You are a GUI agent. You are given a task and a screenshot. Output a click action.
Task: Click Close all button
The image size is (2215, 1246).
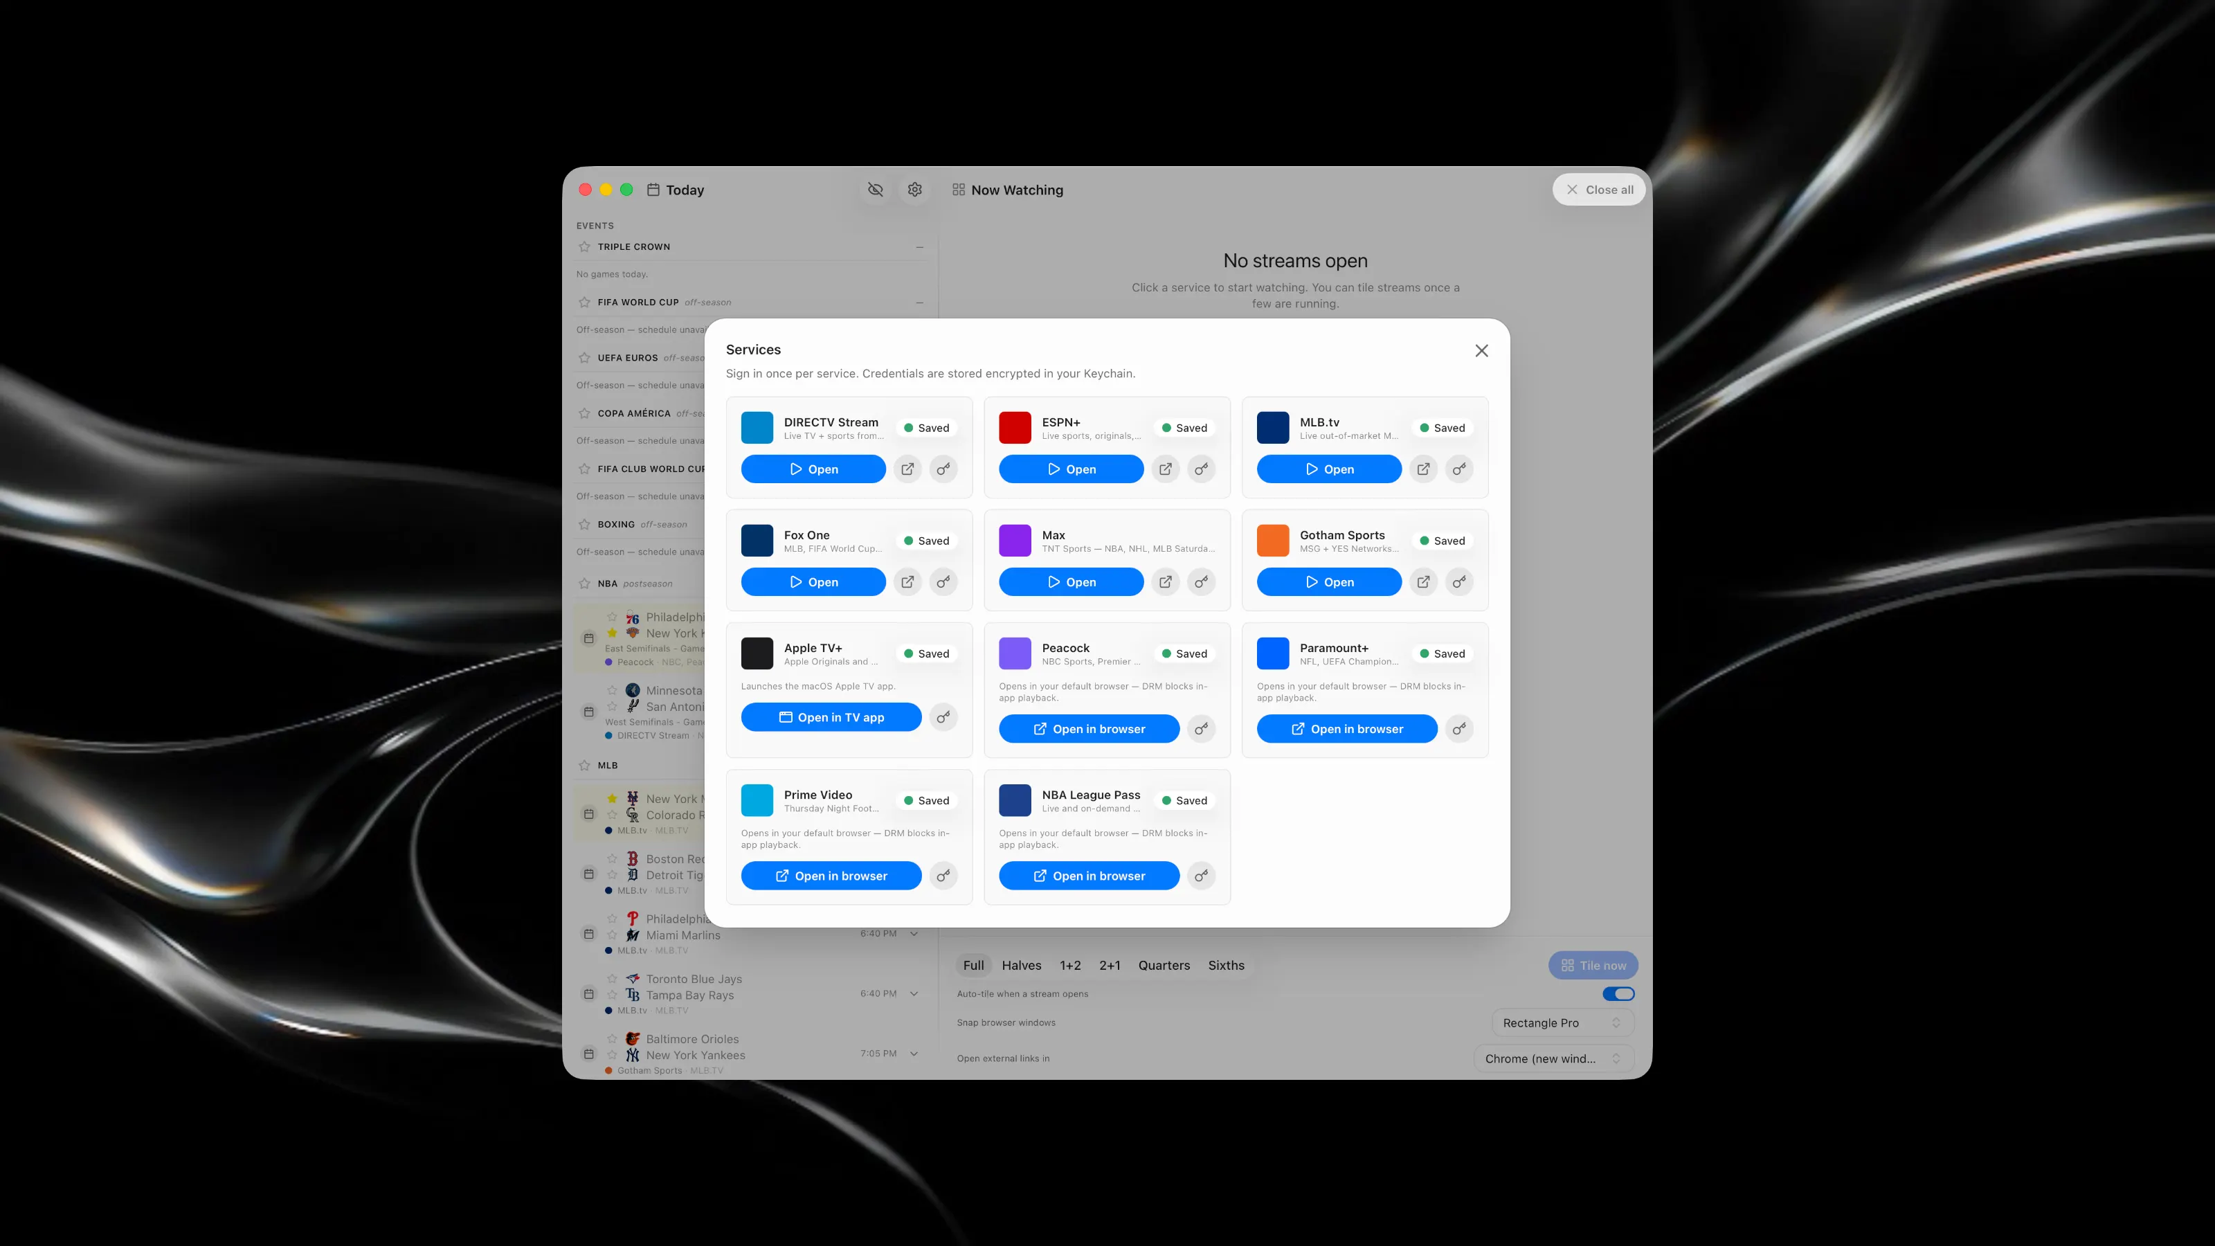1600,189
